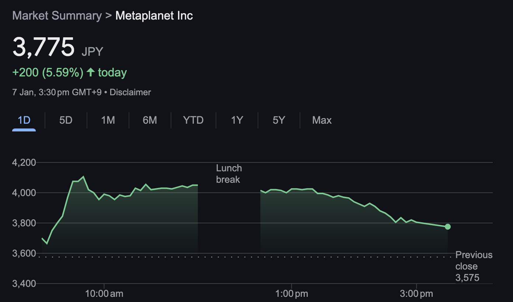Click the latest price data point dot

point(447,226)
